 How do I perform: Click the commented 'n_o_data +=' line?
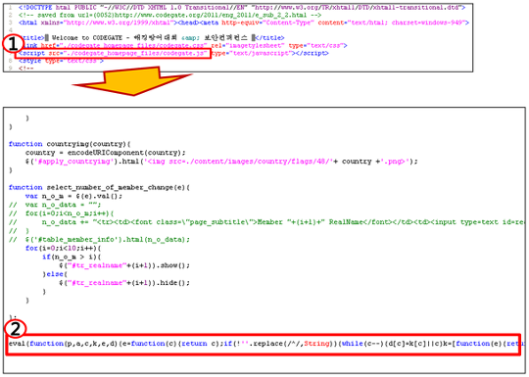(x=266, y=222)
